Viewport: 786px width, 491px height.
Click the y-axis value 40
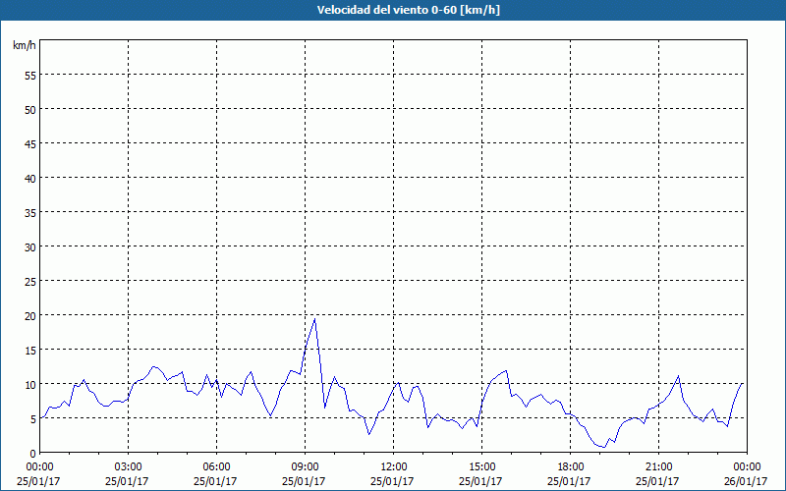pyautogui.click(x=30, y=178)
